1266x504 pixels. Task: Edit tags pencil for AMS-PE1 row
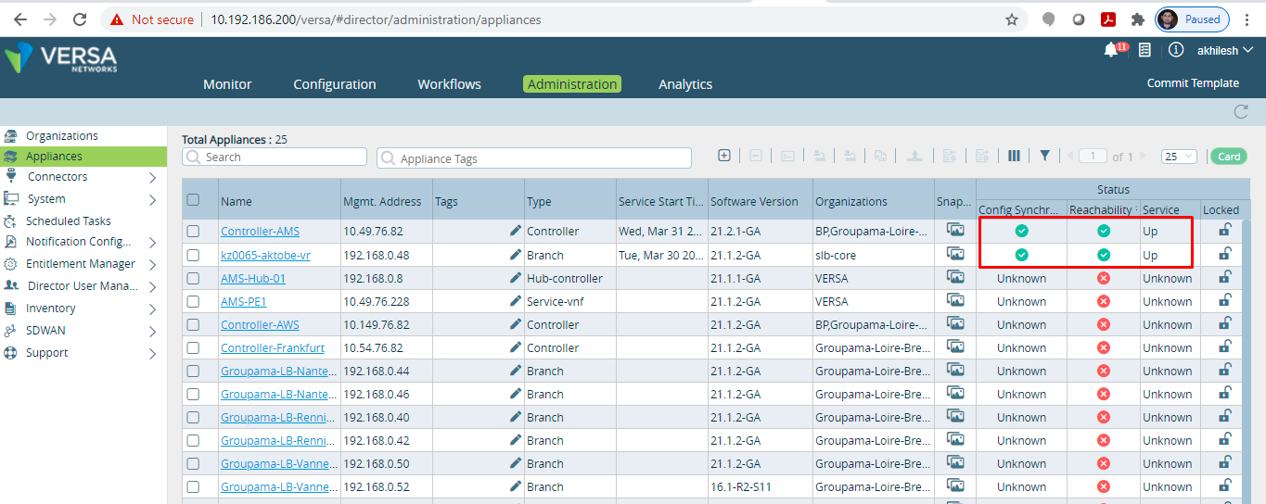point(516,301)
